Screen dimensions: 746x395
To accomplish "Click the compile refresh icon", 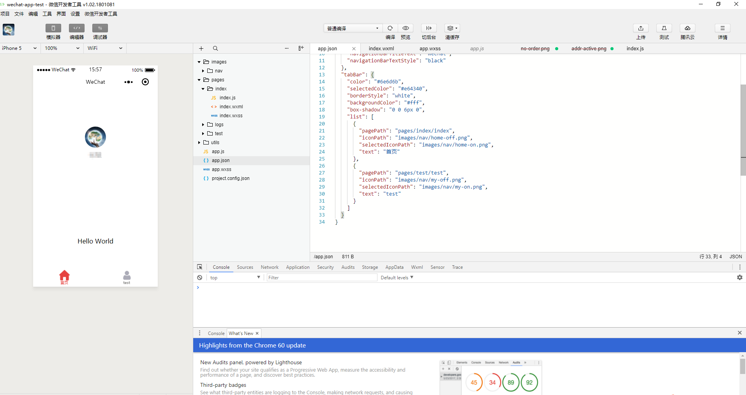I will click(x=390, y=28).
